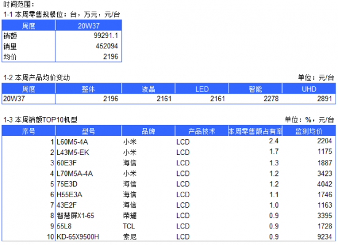Click the TCL brand cell
338x245 pixels.
point(148,226)
